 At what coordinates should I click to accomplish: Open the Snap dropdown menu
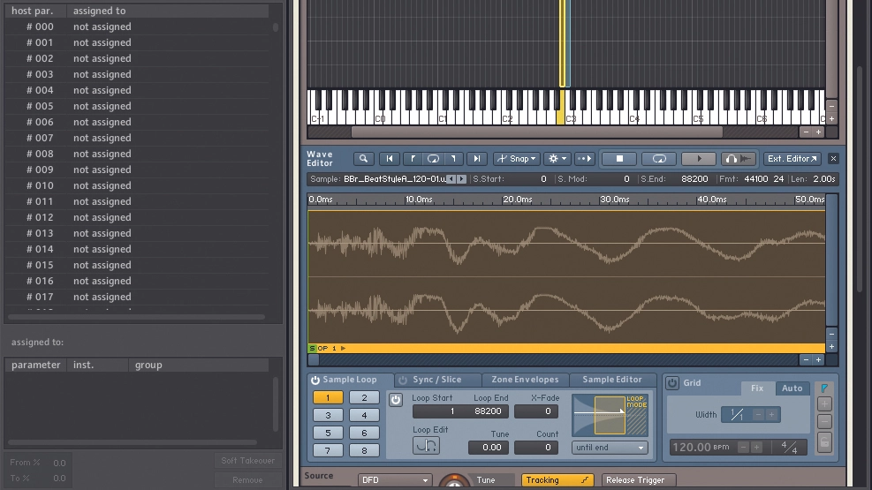516,159
